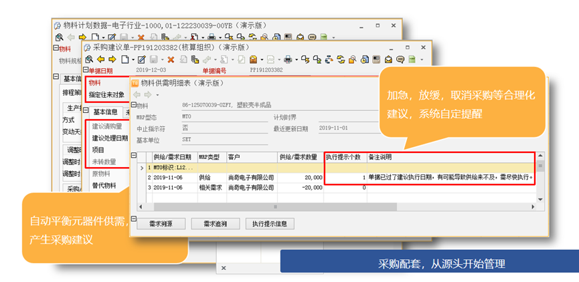Image resolution: width=579 pixels, height=282 pixels.
Task: Open the dropdown beside the save icon in 采购建议单
Action: click(163, 59)
